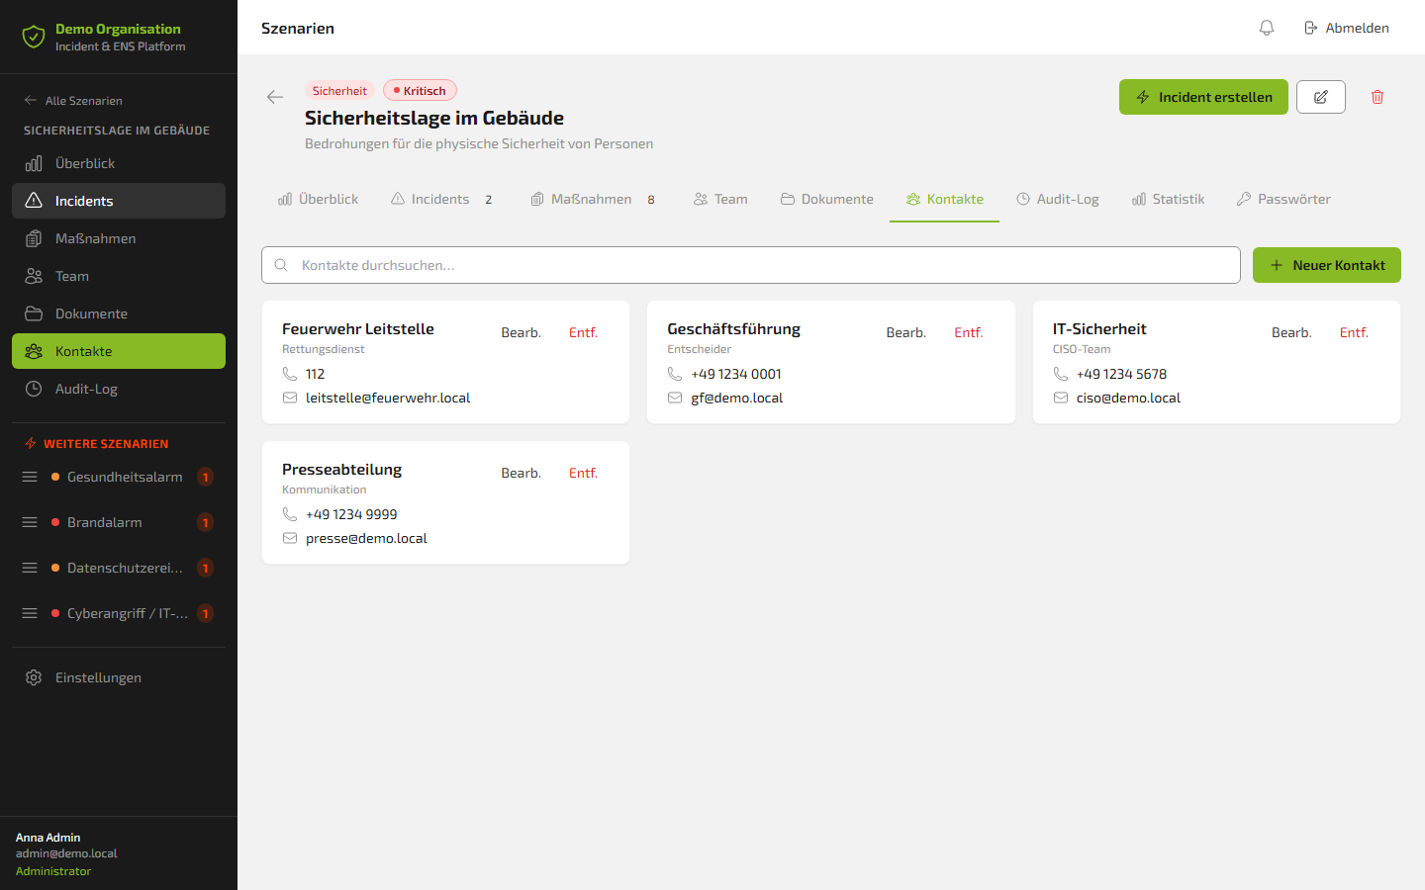Create an incident with Incident erstellen
Screen dimensions: 1425x890
[1203, 97]
